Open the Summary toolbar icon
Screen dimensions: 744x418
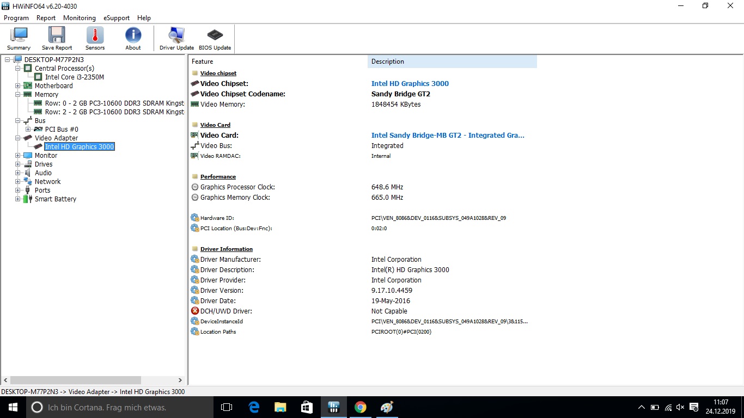click(19, 39)
